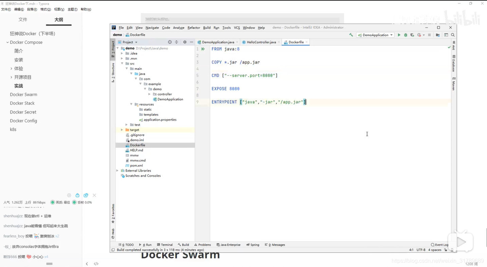Click the Docker run gutter icon on line 1
The height and width of the screenshot is (267, 487).
coord(203,49)
